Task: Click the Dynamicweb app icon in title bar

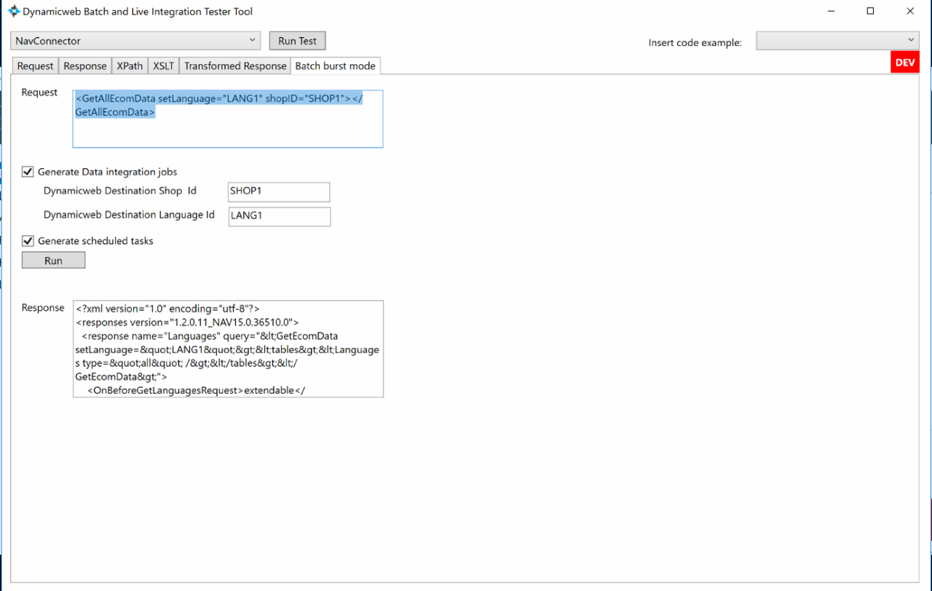Action: coord(14,12)
